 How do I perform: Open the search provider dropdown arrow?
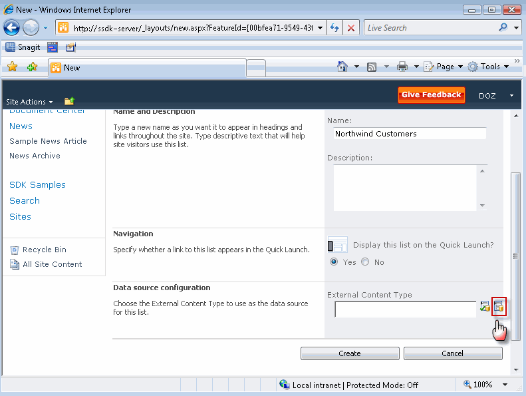[x=516, y=28]
